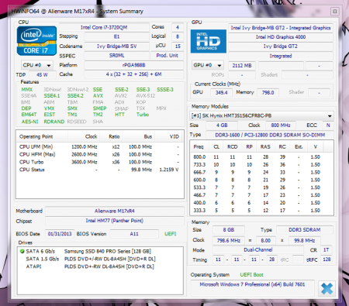
Task: Click the Windows 7 Professional operating system field
Action: point(252,284)
